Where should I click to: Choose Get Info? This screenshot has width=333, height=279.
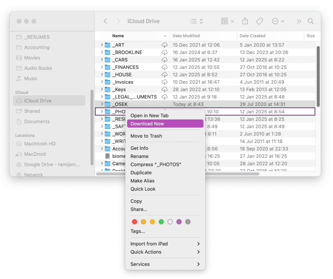(165, 148)
